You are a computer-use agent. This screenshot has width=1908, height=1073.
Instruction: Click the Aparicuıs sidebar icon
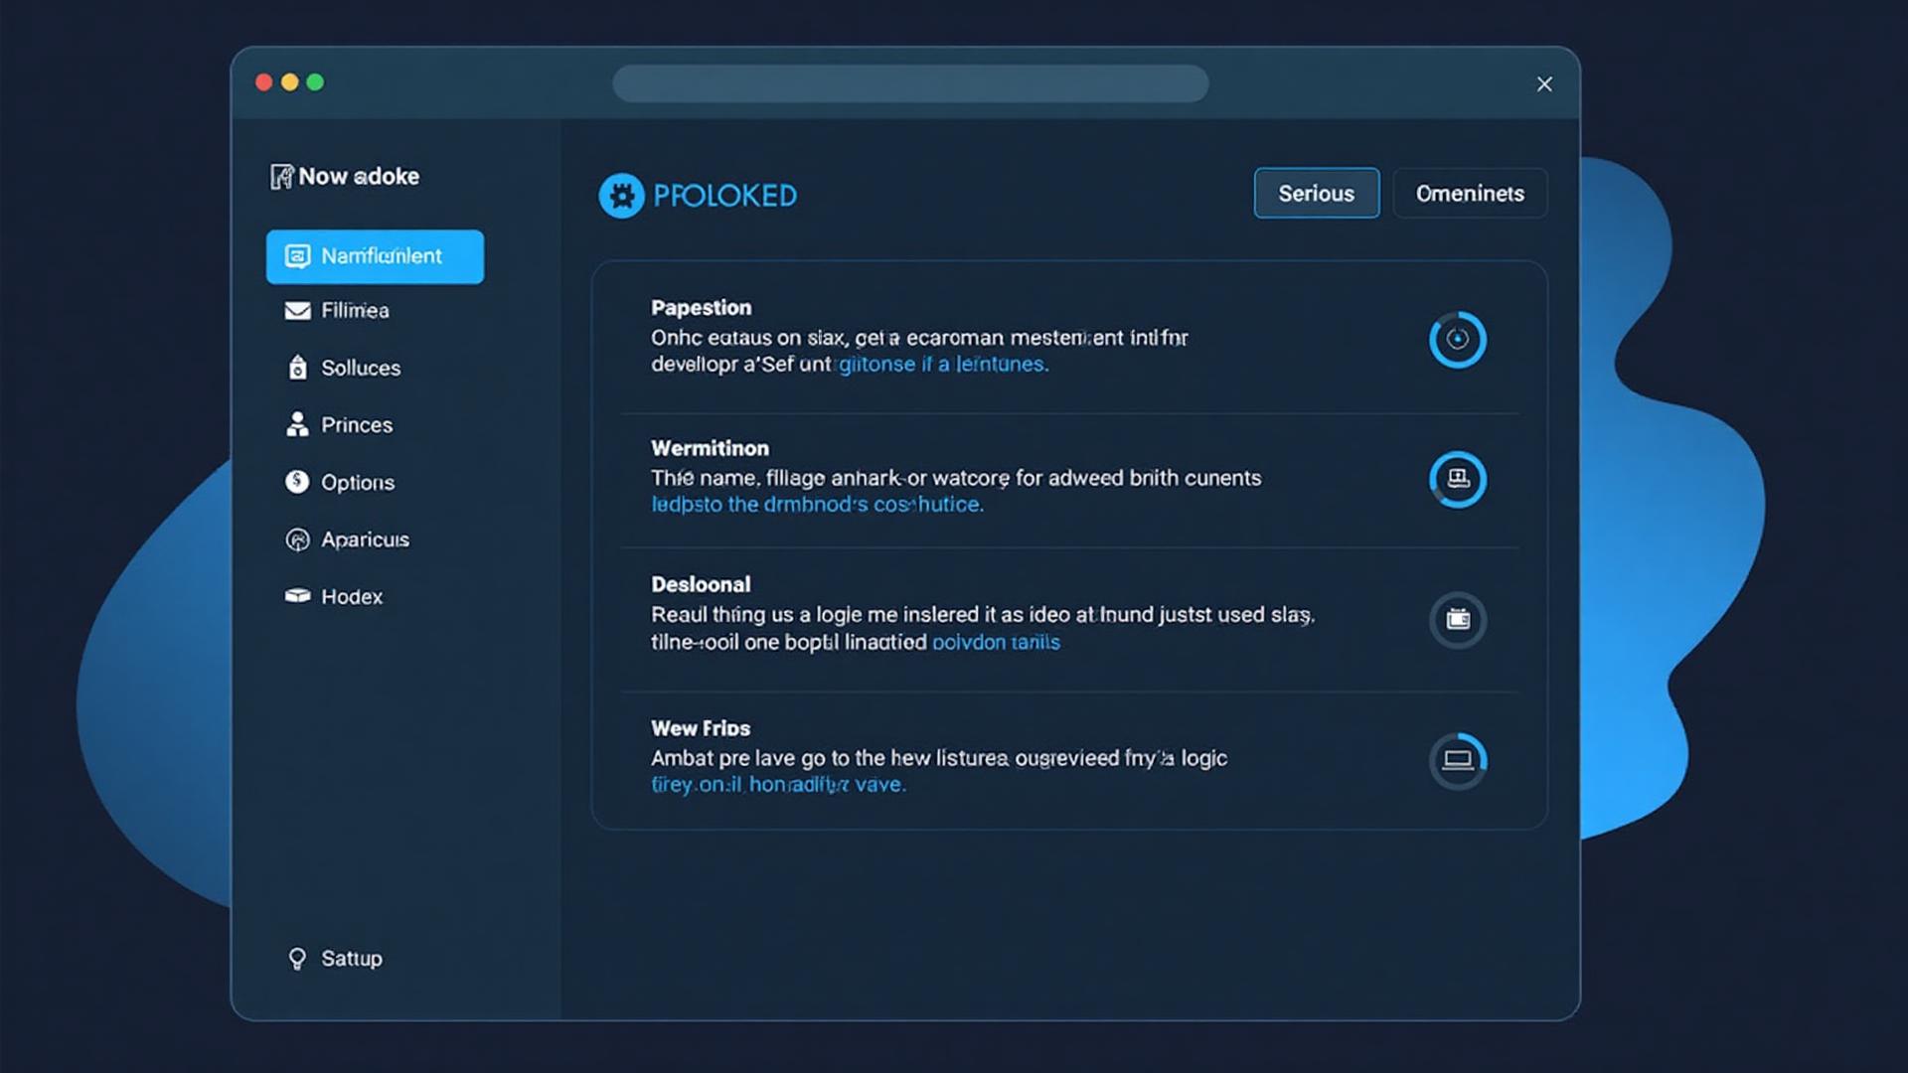pyautogui.click(x=297, y=539)
